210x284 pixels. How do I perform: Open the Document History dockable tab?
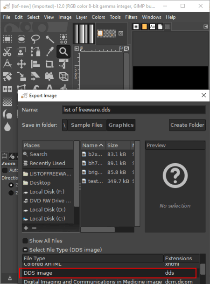coord(160,27)
